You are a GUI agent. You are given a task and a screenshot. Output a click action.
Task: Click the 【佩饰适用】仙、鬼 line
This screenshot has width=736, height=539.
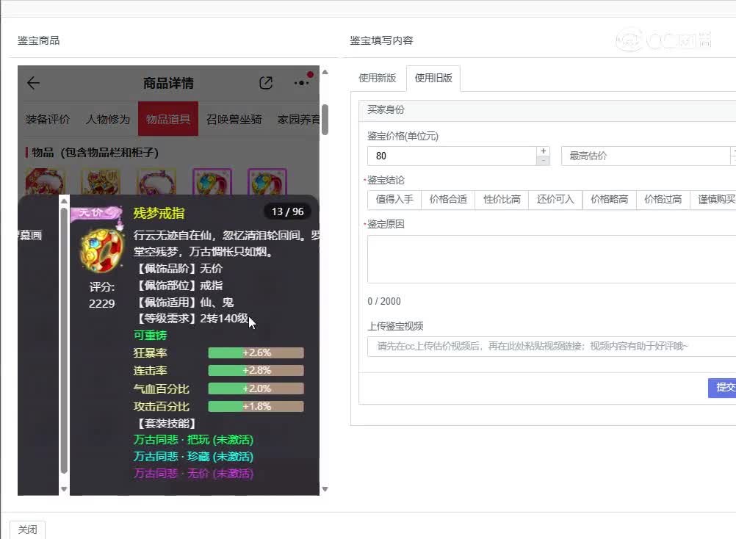(184, 302)
